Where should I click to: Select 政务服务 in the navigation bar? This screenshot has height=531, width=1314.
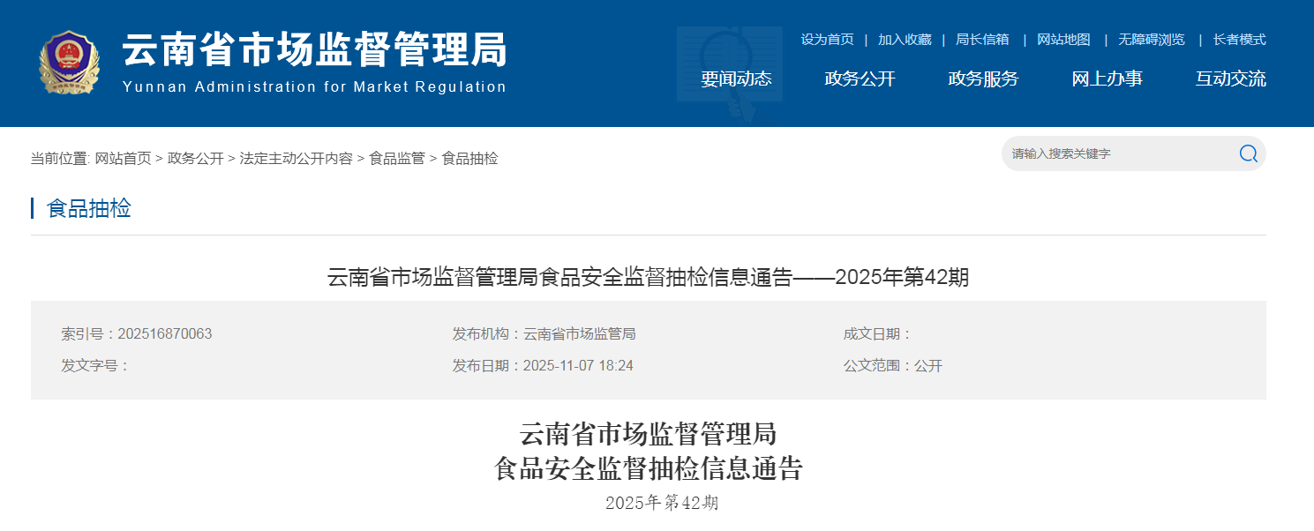pyautogui.click(x=983, y=79)
